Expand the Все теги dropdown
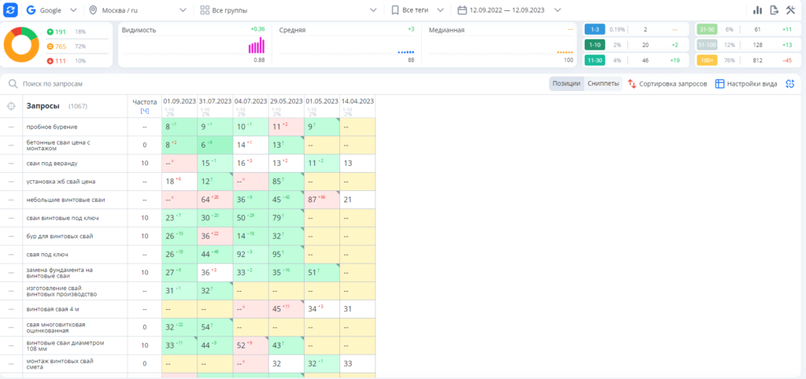This screenshot has width=806, height=379. (417, 10)
